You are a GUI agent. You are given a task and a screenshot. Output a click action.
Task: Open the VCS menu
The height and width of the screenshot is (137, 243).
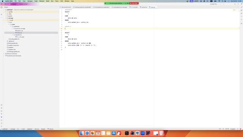[x=62, y=1]
